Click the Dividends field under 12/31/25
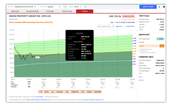171x106 pixels. pos(73,87)
